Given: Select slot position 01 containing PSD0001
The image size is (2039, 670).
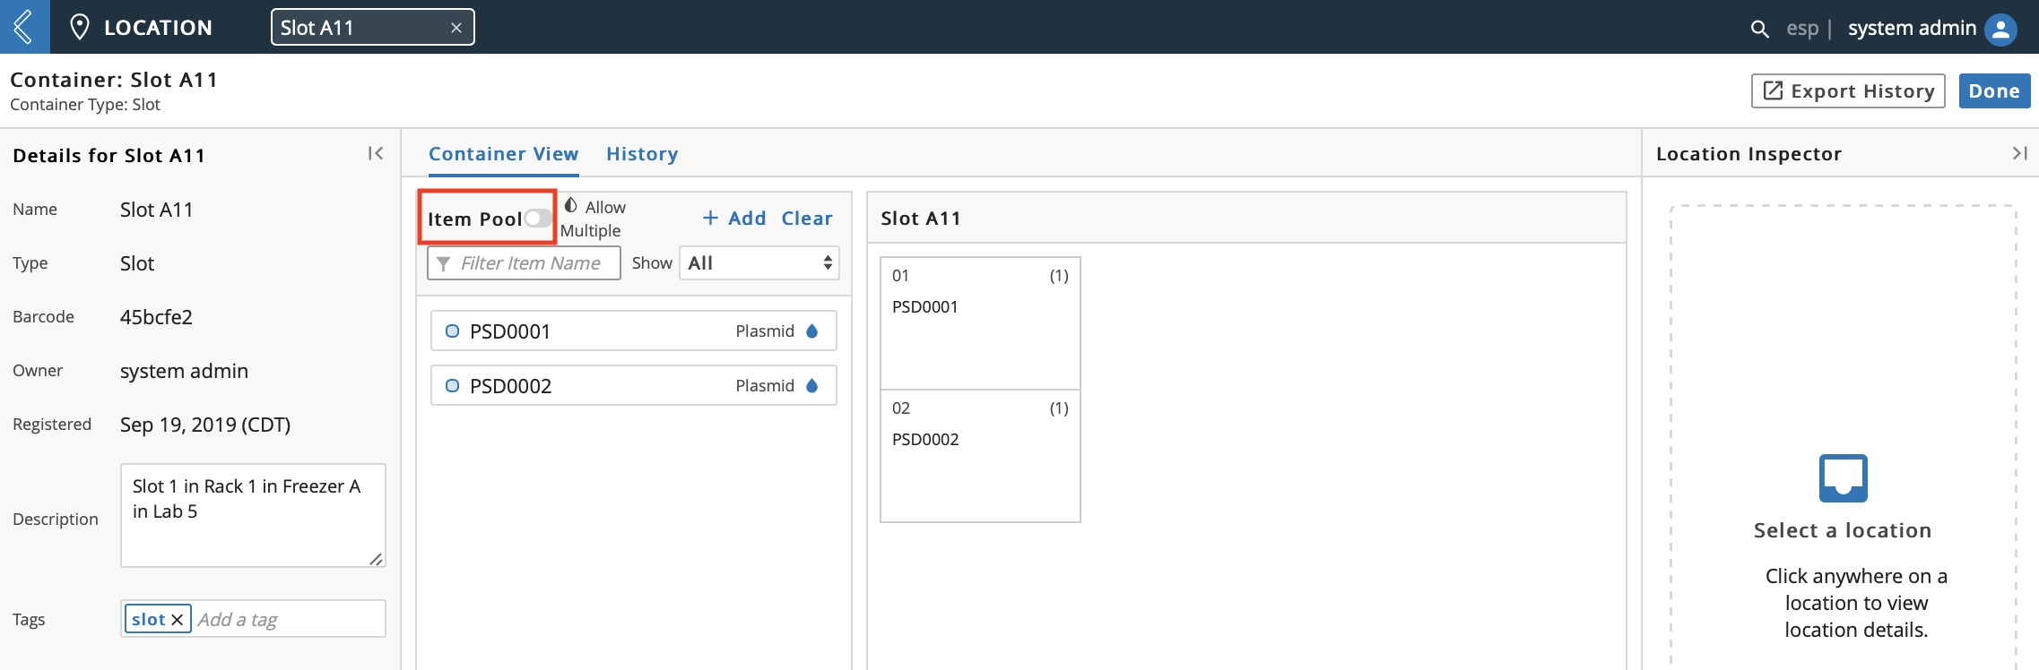Looking at the screenshot, I should 980,323.
